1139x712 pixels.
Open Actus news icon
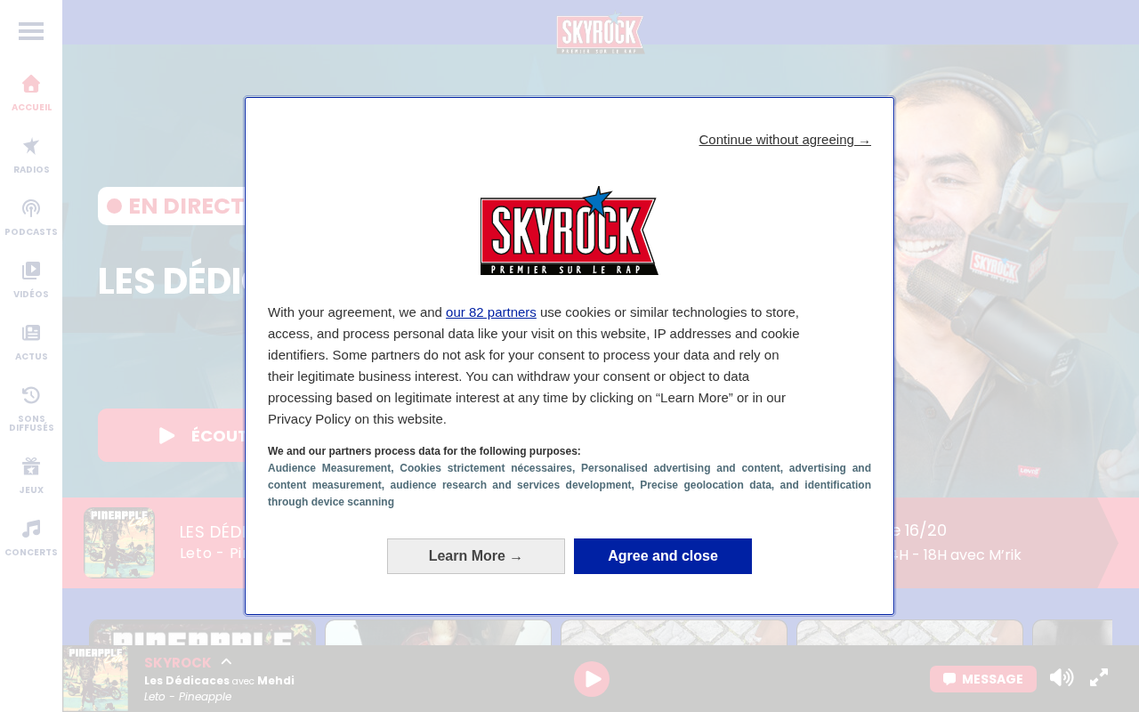(x=31, y=333)
